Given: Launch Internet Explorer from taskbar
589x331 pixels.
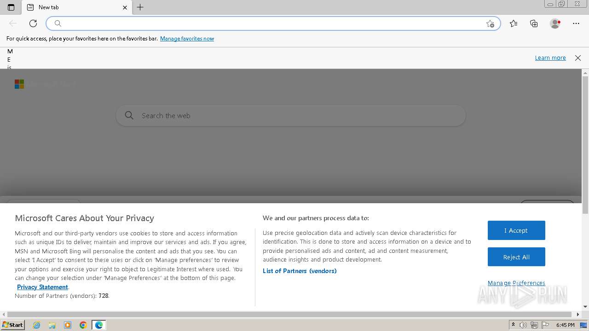Looking at the screenshot, I should 37,325.
